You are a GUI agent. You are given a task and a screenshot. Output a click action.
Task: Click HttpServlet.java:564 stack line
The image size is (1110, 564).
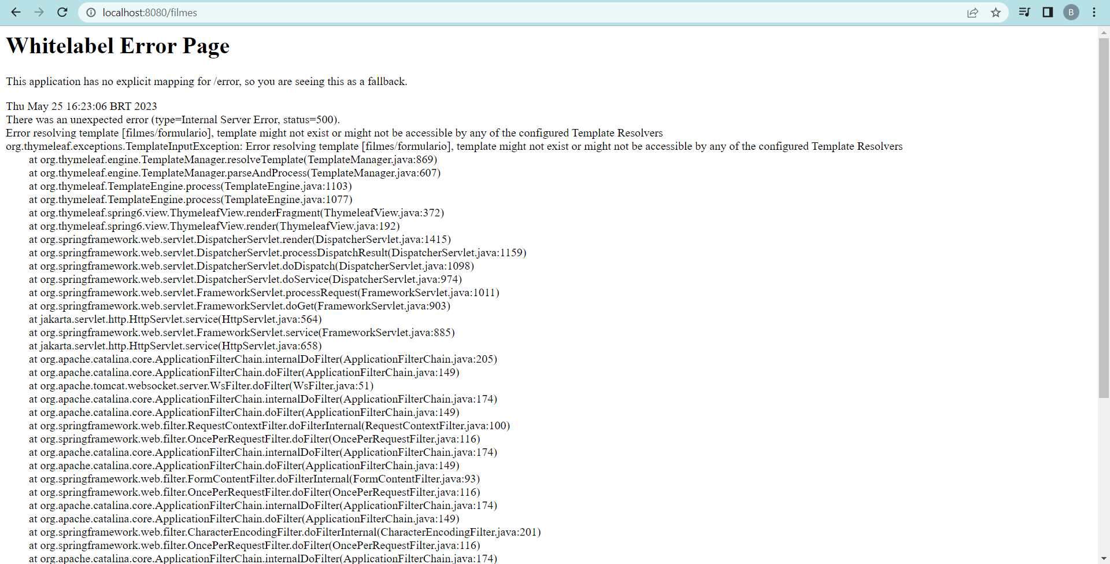pos(175,319)
